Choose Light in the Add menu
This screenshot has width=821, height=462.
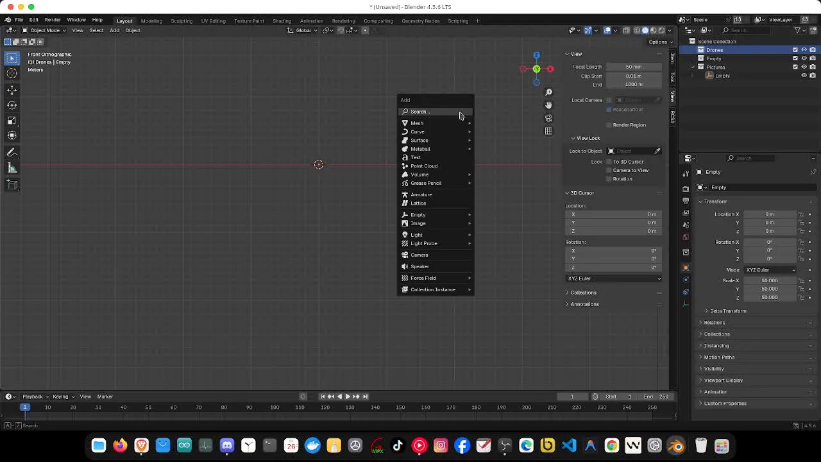click(x=436, y=235)
